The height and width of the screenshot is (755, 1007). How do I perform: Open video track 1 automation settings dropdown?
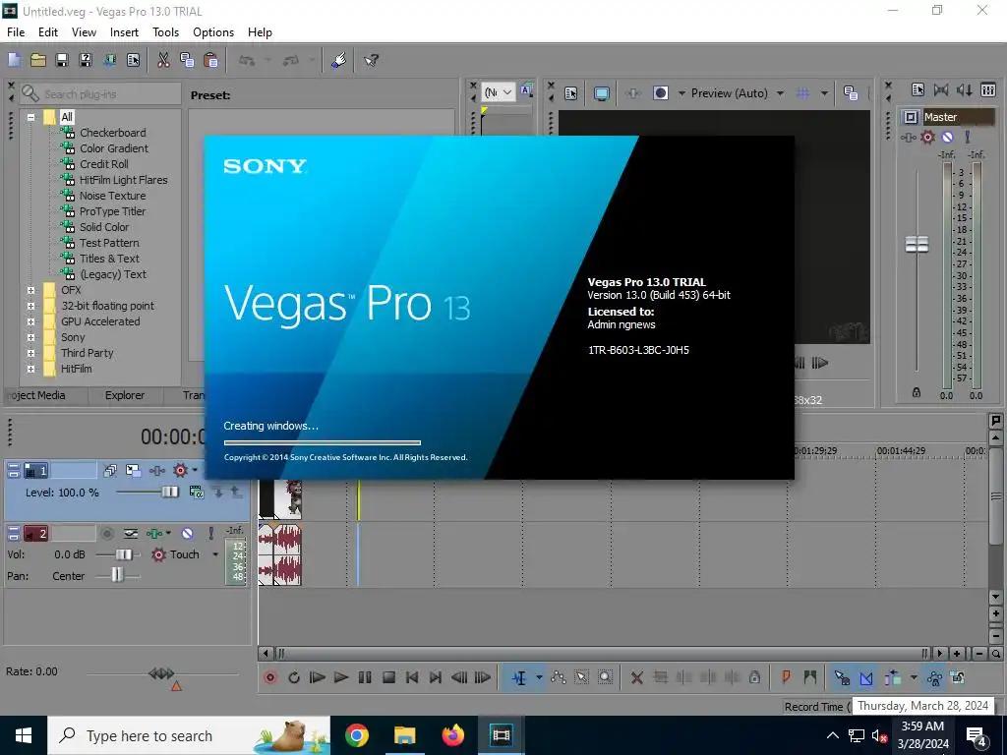[195, 470]
